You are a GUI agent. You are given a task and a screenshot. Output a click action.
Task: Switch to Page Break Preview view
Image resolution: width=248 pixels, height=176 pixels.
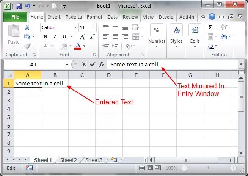point(157,168)
